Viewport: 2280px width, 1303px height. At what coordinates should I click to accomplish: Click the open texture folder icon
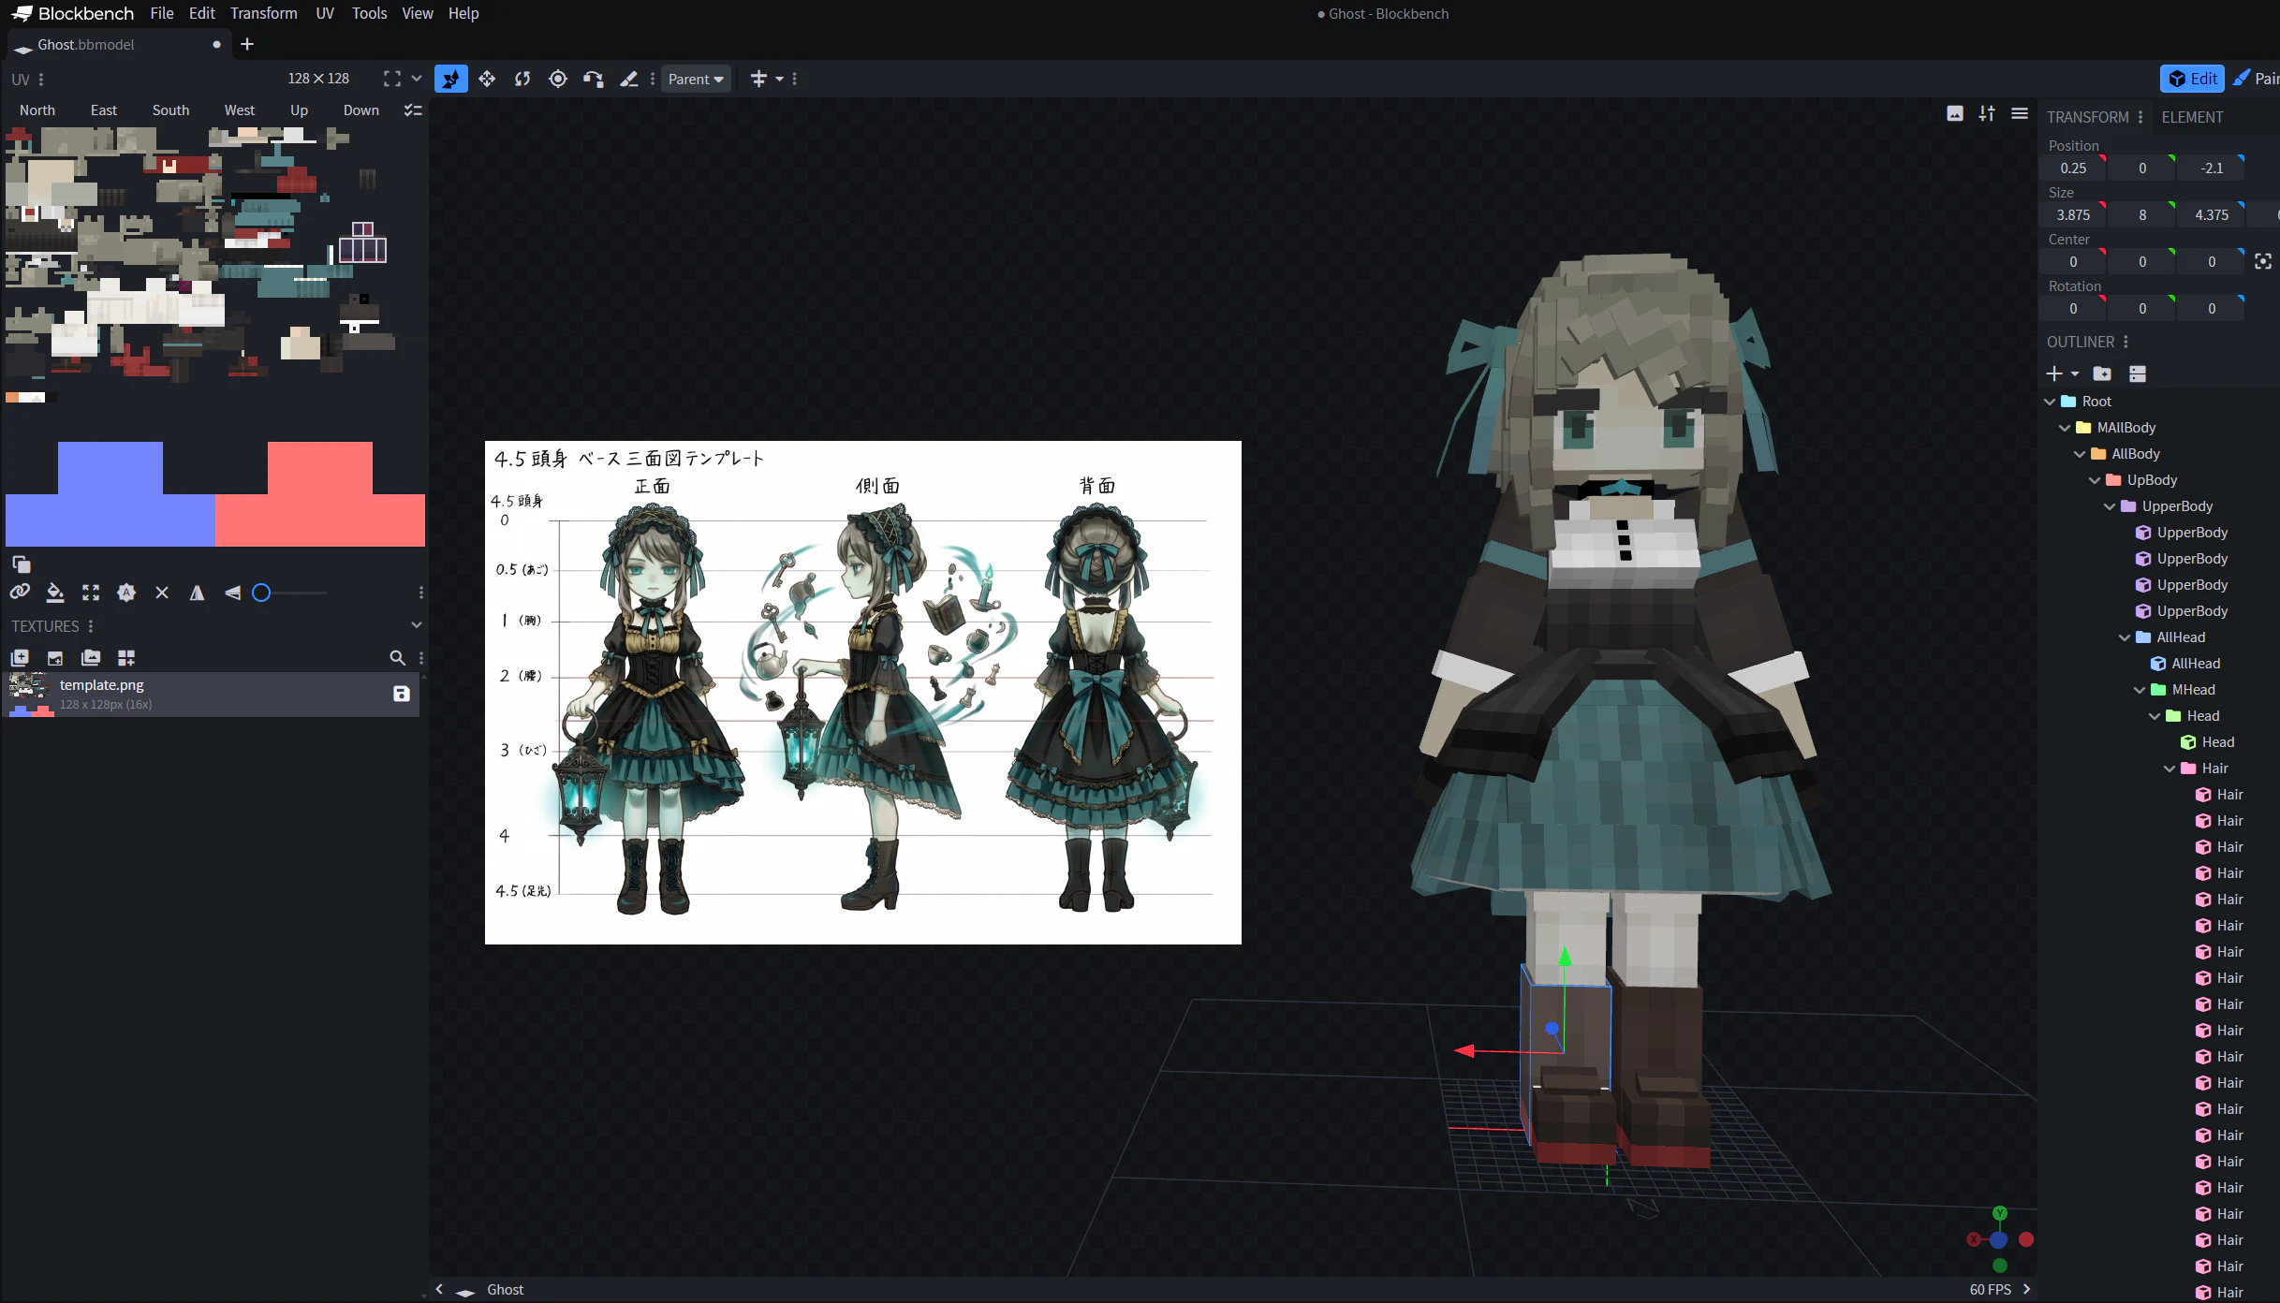click(x=91, y=658)
